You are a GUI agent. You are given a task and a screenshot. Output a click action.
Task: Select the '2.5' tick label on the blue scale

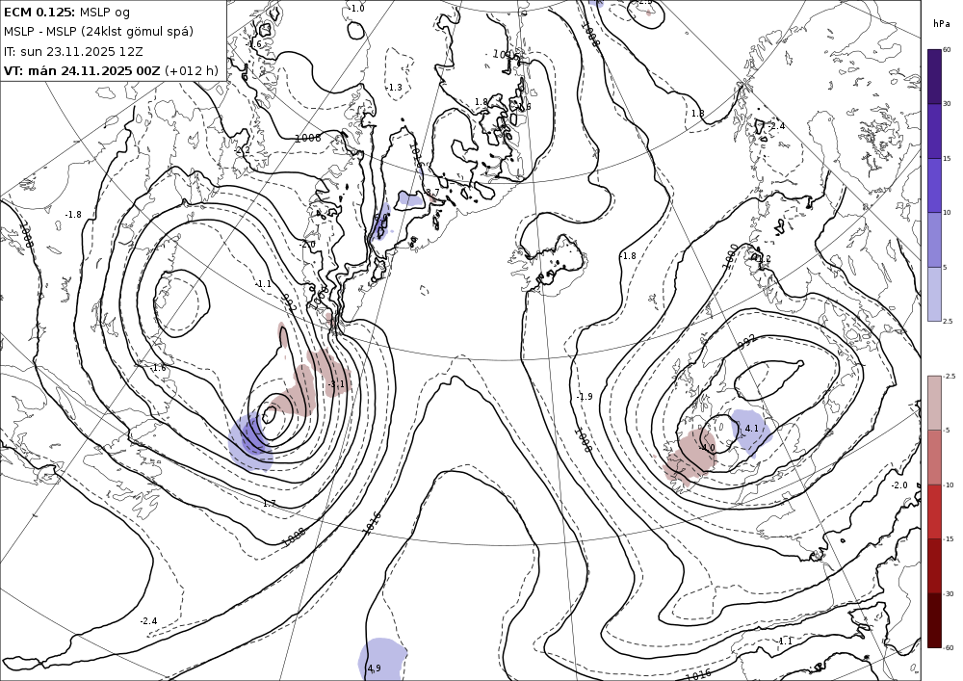(948, 321)
